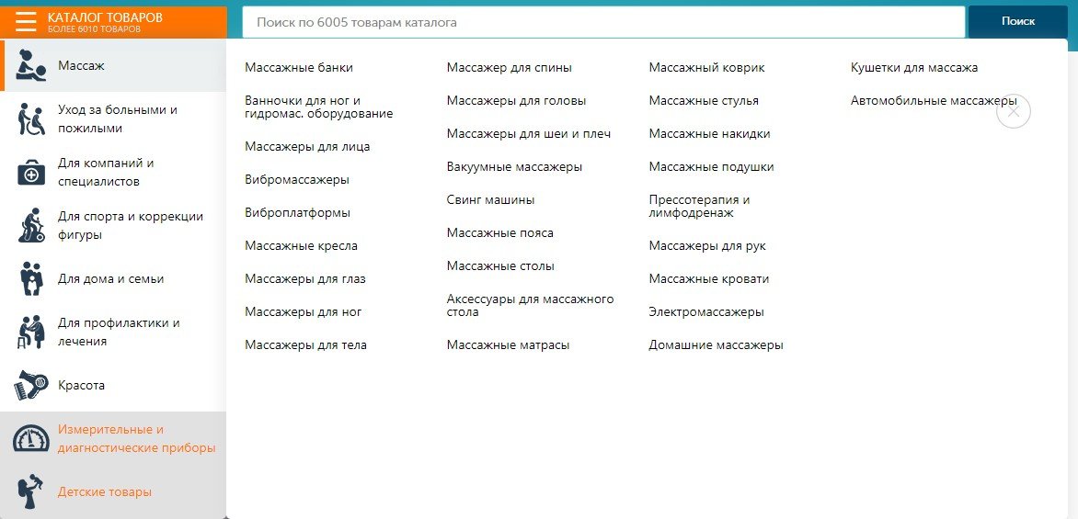Open Массажеры для головы link
The height and width of the screenshot is (519, 1078).
click(x=516, y=100)
